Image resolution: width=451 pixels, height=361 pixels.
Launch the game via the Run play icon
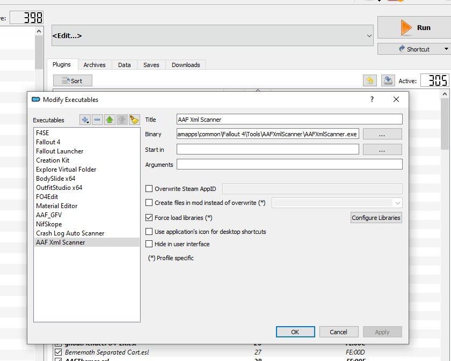click(x=406, y=27)
